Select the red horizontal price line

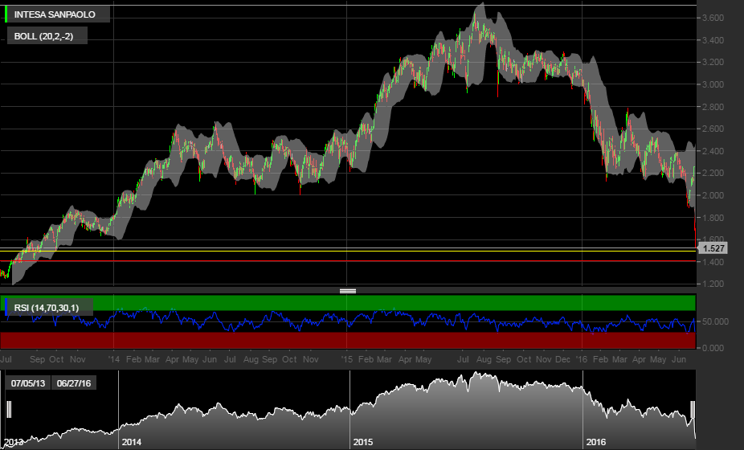coord(321,261)
